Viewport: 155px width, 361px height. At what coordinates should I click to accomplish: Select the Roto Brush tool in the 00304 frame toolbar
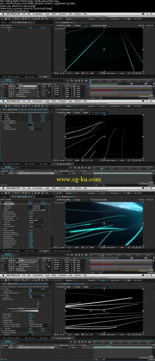click(x=42, y=106)
